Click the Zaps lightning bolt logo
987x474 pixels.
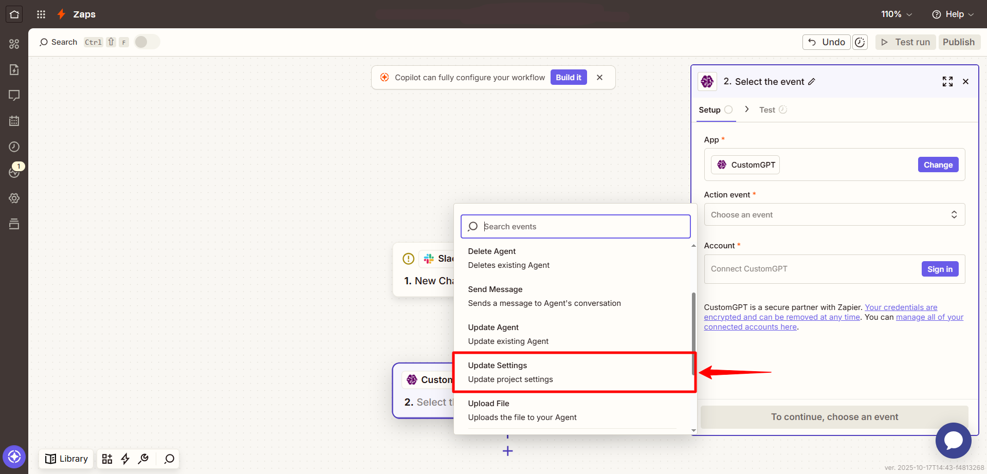pos(61,14)
